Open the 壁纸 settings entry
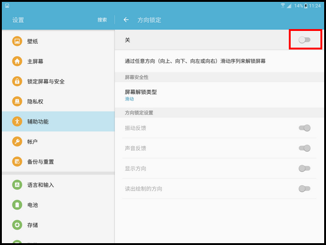This screenshot has height=245, width=326. 58,41
